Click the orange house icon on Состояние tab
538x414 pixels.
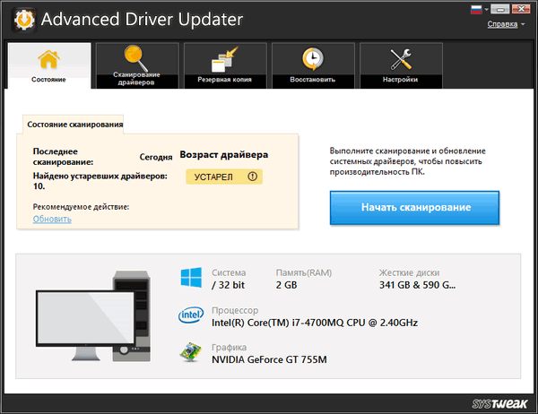(48, 59)
